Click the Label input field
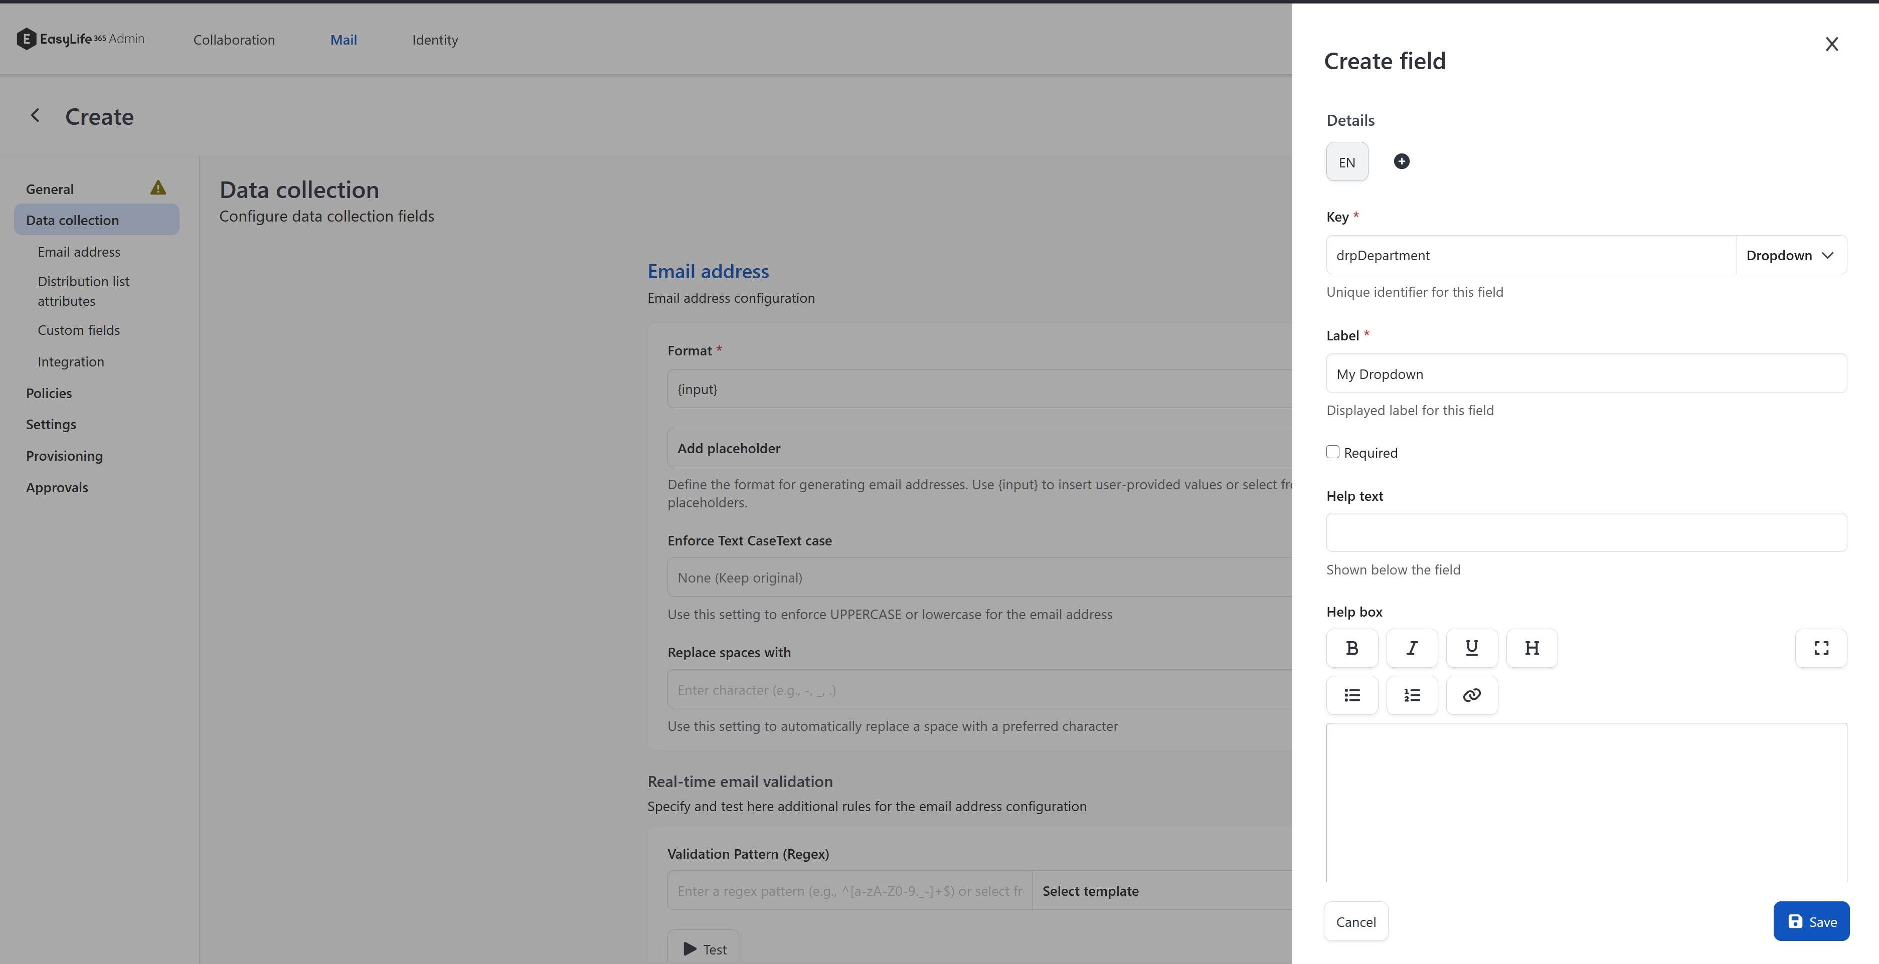This screenshot has width=1879, height=964. pos(1586,373)
